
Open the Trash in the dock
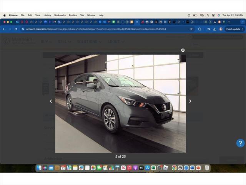pos(207,168)
